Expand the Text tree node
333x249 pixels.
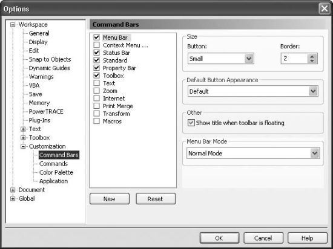(23, 129)
